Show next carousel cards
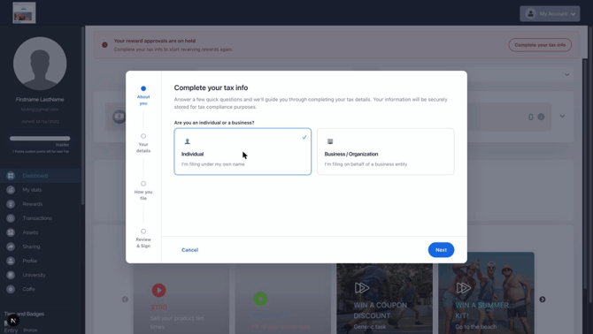 click(543, 300)
